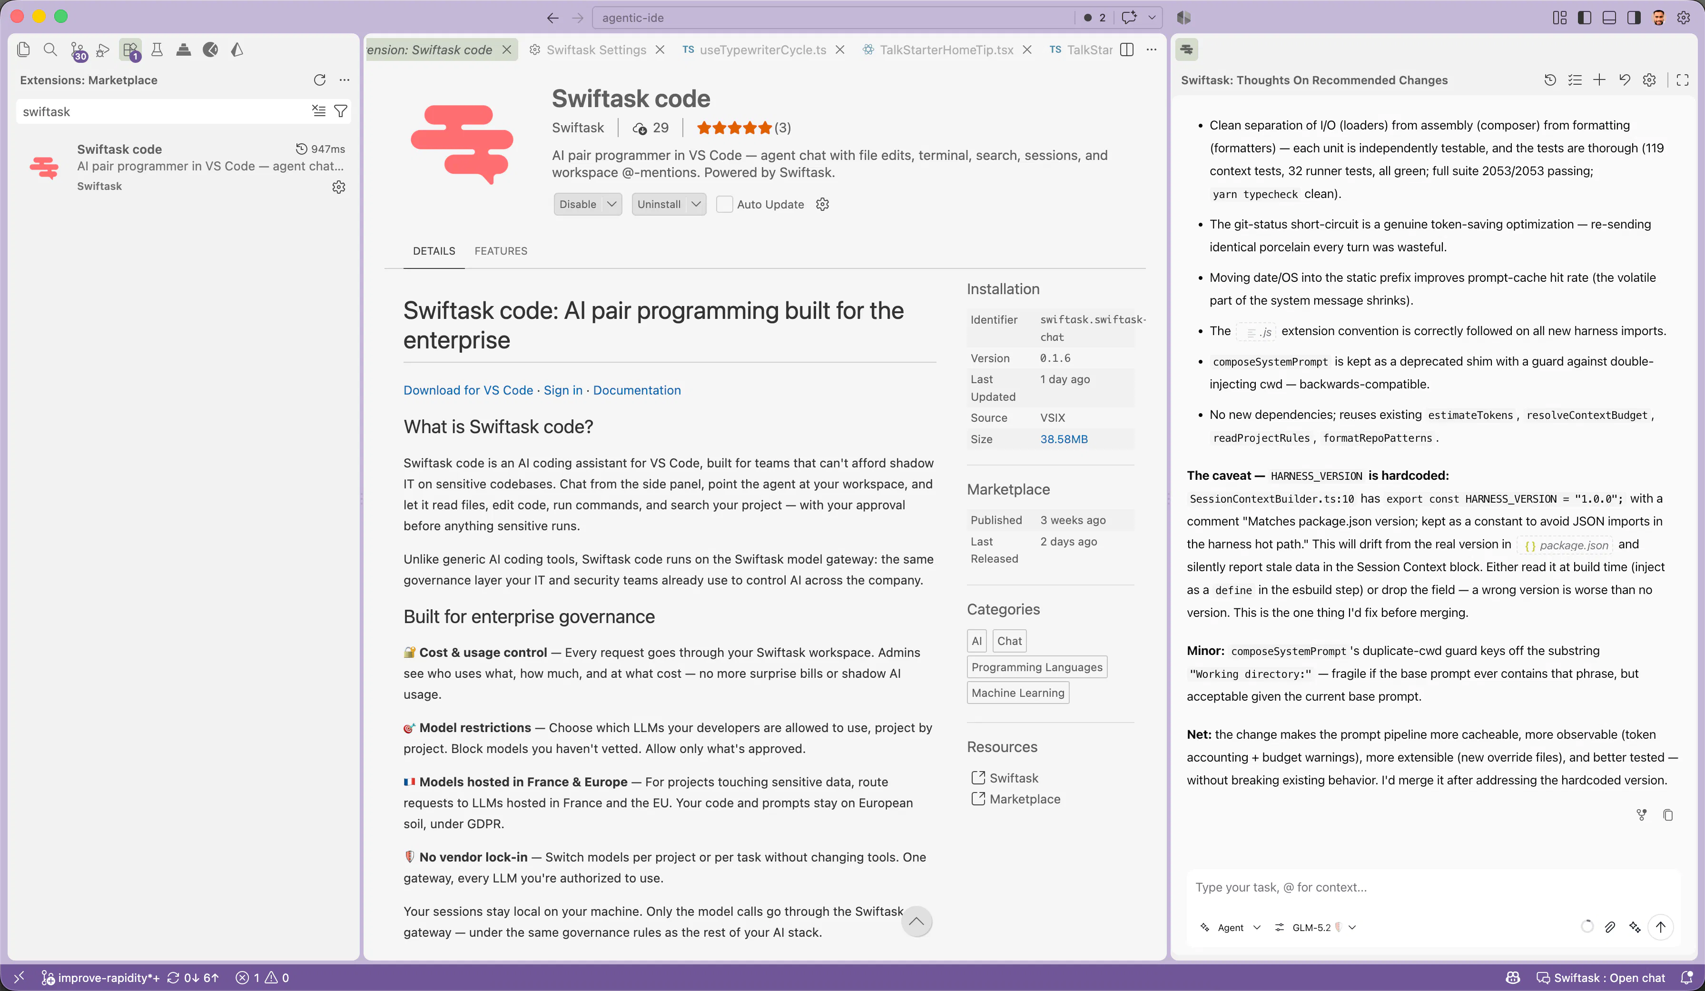Image resolution: width=1705 pixels, height=991 pixels.
Task: Open the TalkStarterHomeTip.tsx tab
Action: (x=946, y=50)
